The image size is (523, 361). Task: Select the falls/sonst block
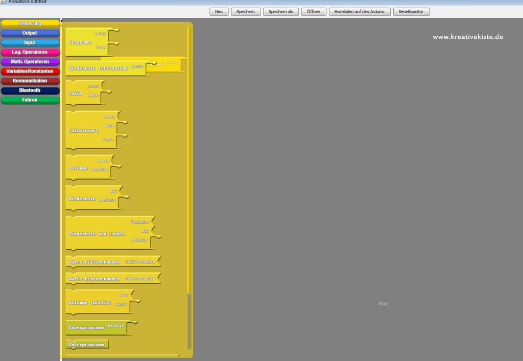point(83,130)
